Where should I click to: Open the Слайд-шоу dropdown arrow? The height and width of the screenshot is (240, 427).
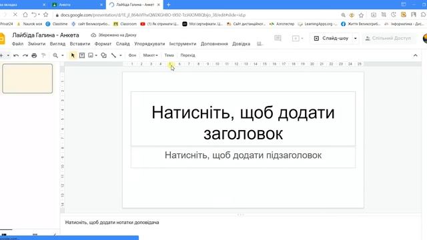[356, 39]
